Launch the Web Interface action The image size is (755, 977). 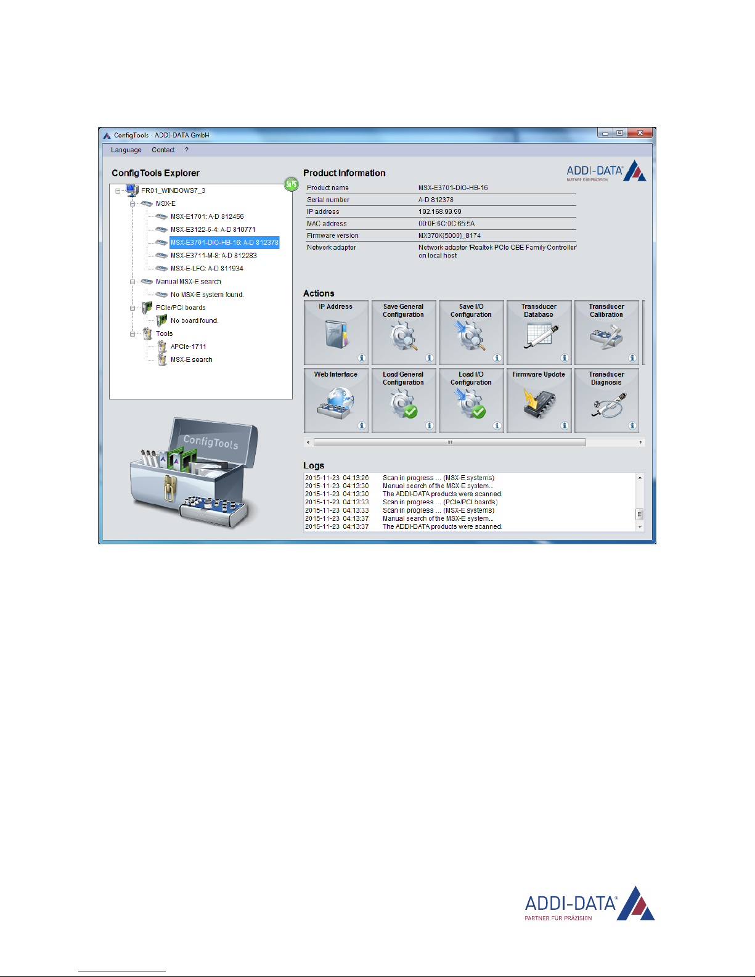336,400
